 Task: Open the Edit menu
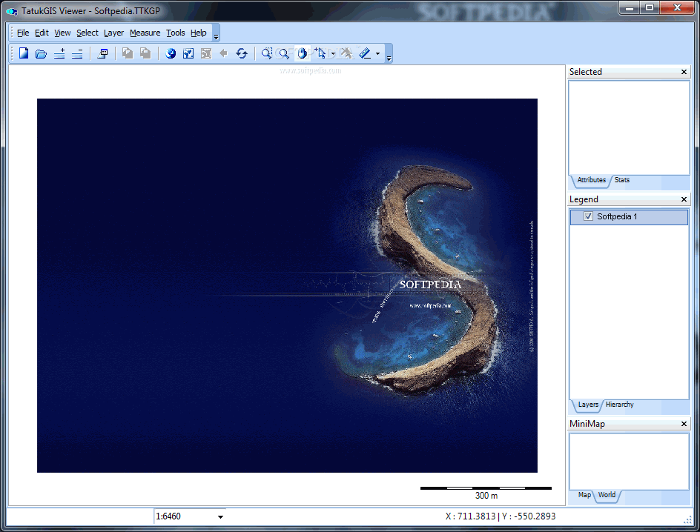tap(42, 33)
